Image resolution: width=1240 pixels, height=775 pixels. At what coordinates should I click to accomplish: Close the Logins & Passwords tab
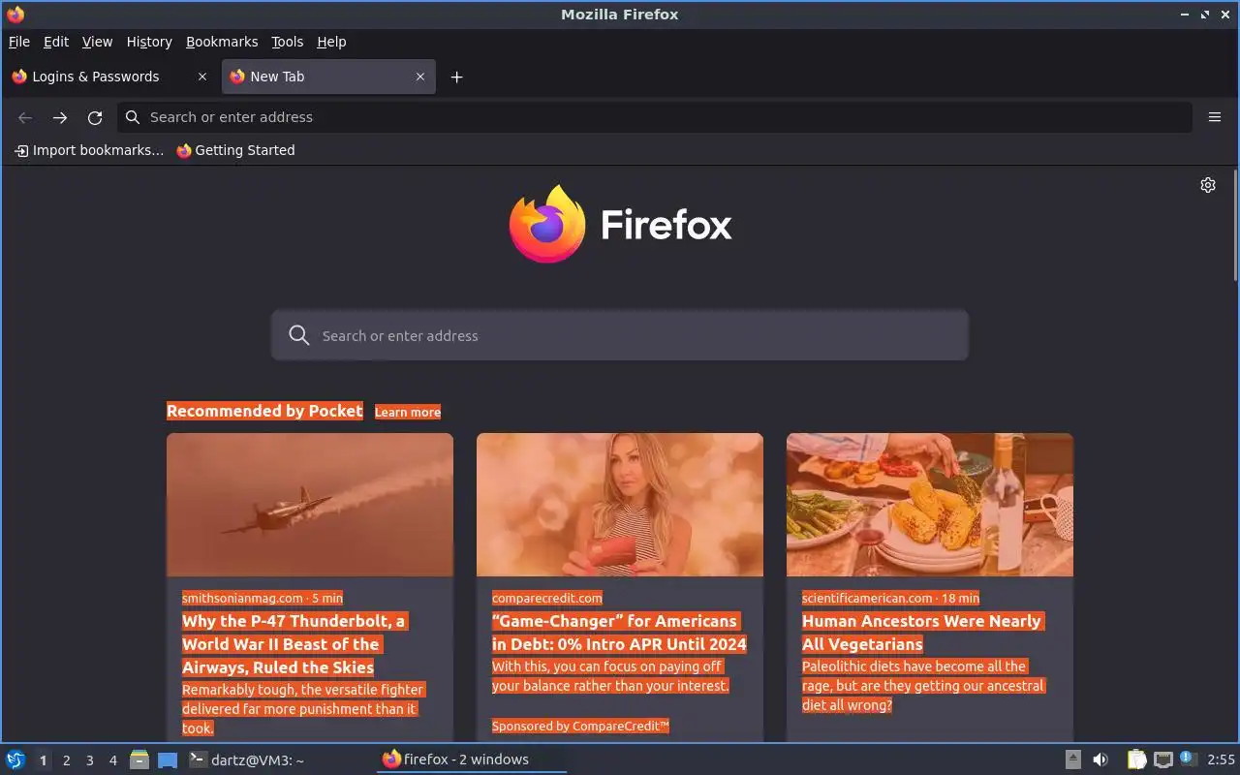(201, 77)
